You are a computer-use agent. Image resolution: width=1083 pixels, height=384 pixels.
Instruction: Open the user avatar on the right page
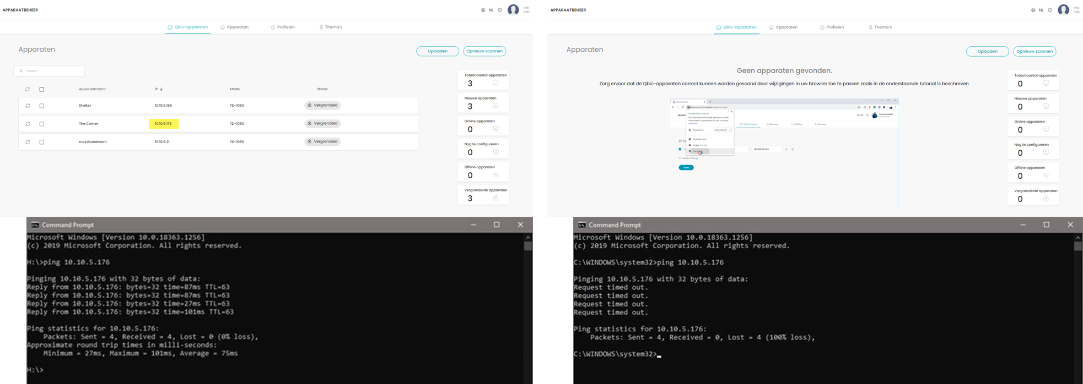click(1063, 10)
